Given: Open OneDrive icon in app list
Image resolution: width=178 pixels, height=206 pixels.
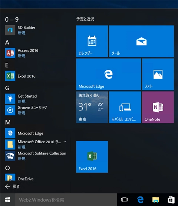Looking at the screenshot, I should point(10,177).
